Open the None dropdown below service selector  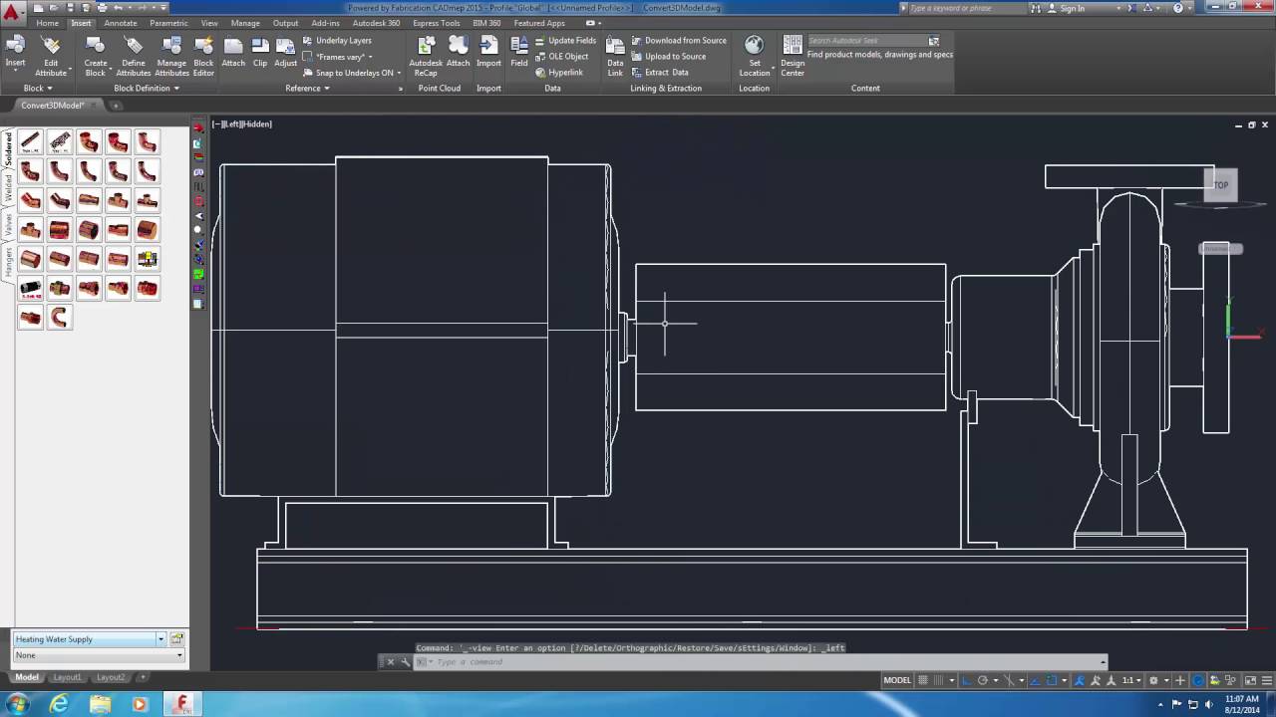99,655
